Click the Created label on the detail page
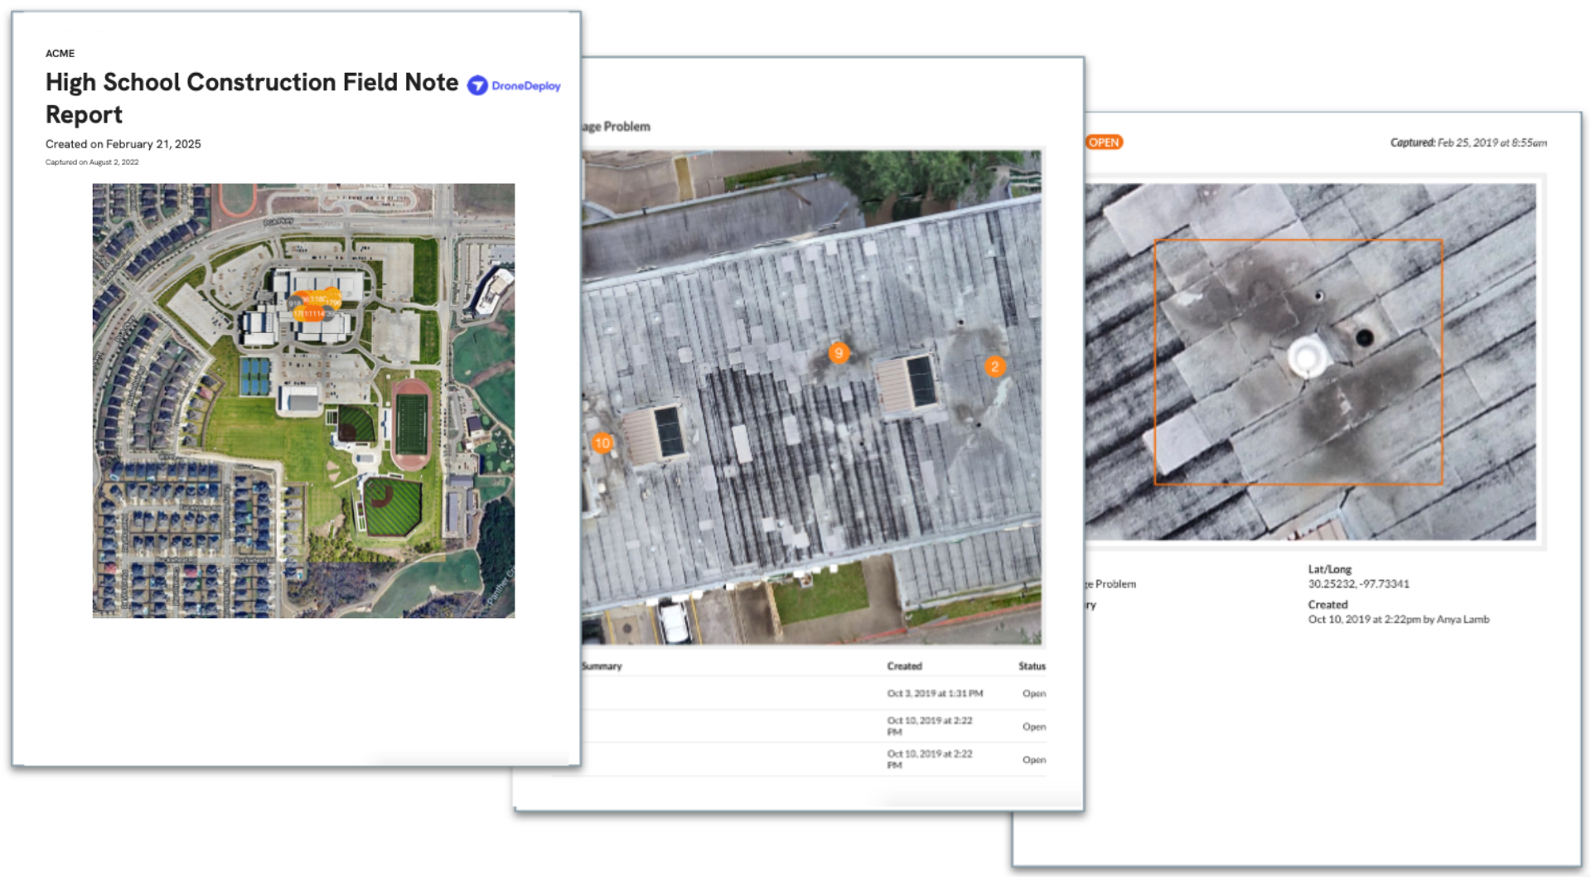Viewport: 1591px width, 895px height. (1327, 605)
